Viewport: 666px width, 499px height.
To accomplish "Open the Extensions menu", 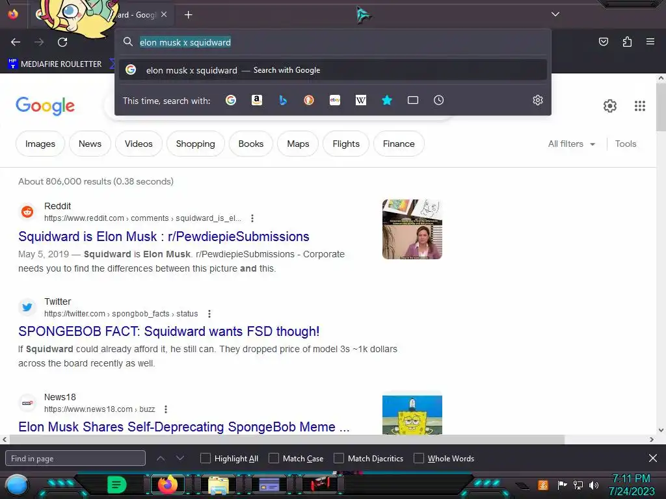I will (627, 42).
